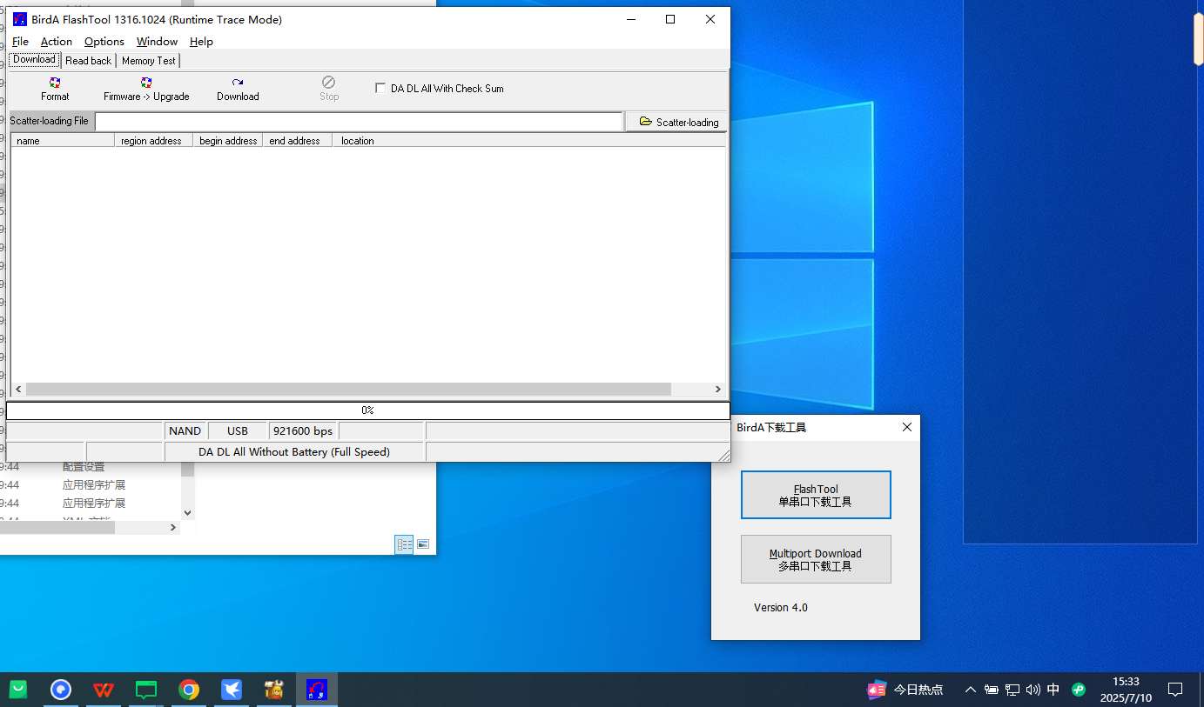Show hidden tray icons chevron
This screenshot has width=1204, height=707.
tap(970, 690)
